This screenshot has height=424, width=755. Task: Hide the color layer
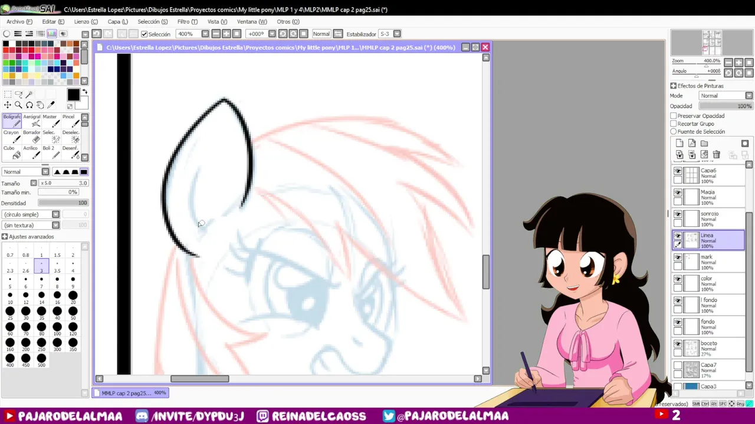click(678, 280)
